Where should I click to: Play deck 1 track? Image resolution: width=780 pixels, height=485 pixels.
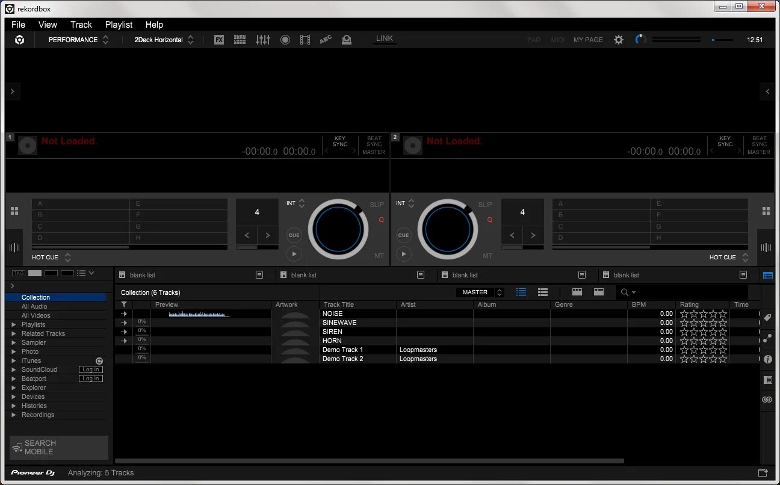tap(294, 254)
